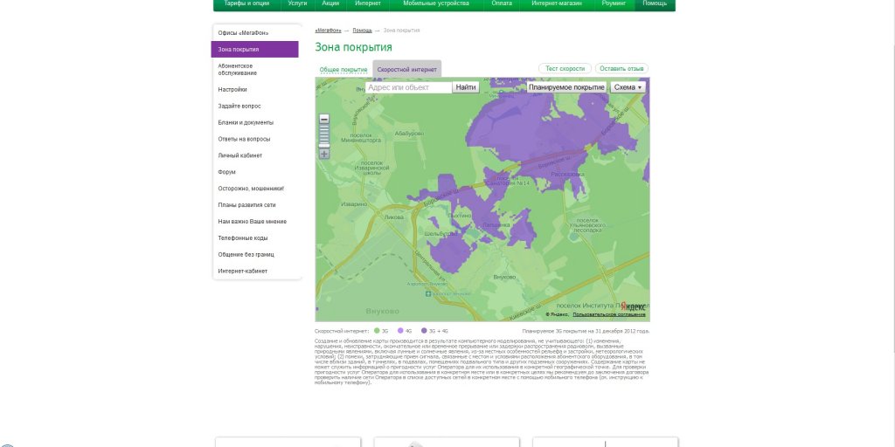Open the Роуминг menu item

614,3
